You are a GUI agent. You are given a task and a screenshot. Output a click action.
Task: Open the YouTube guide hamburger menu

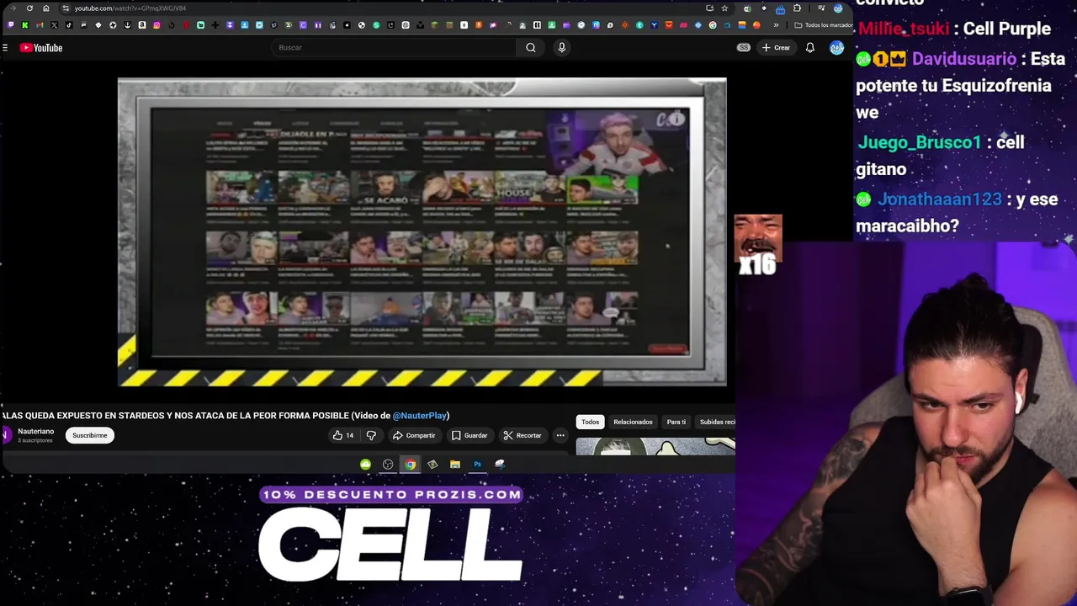5,48
